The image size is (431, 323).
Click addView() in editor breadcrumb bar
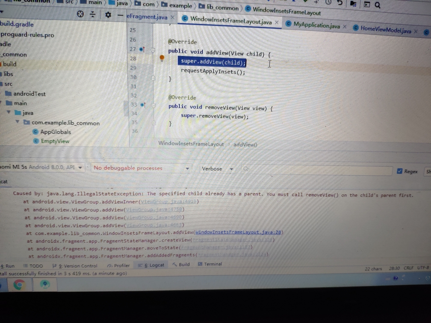click(245, 144)
